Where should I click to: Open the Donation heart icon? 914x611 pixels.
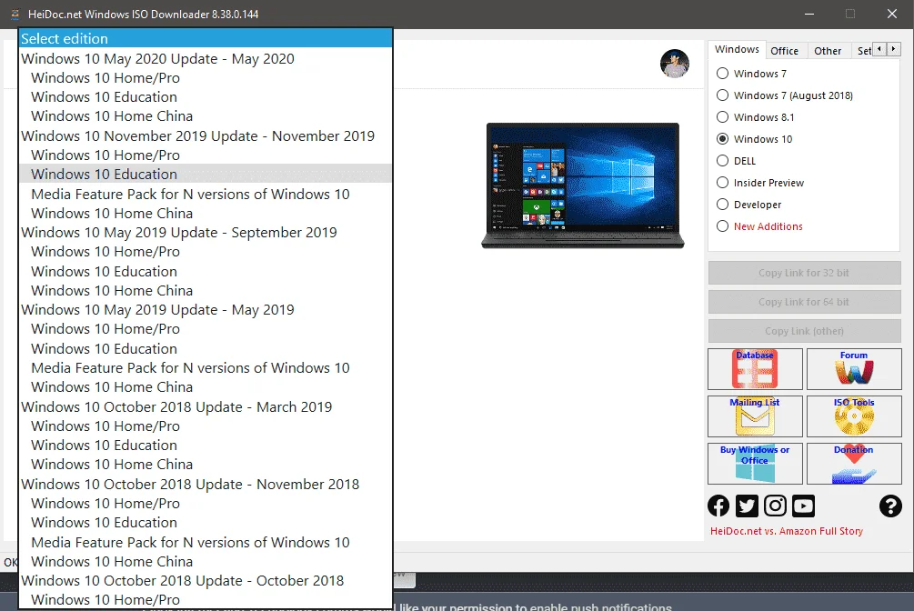tap(854, 464)
